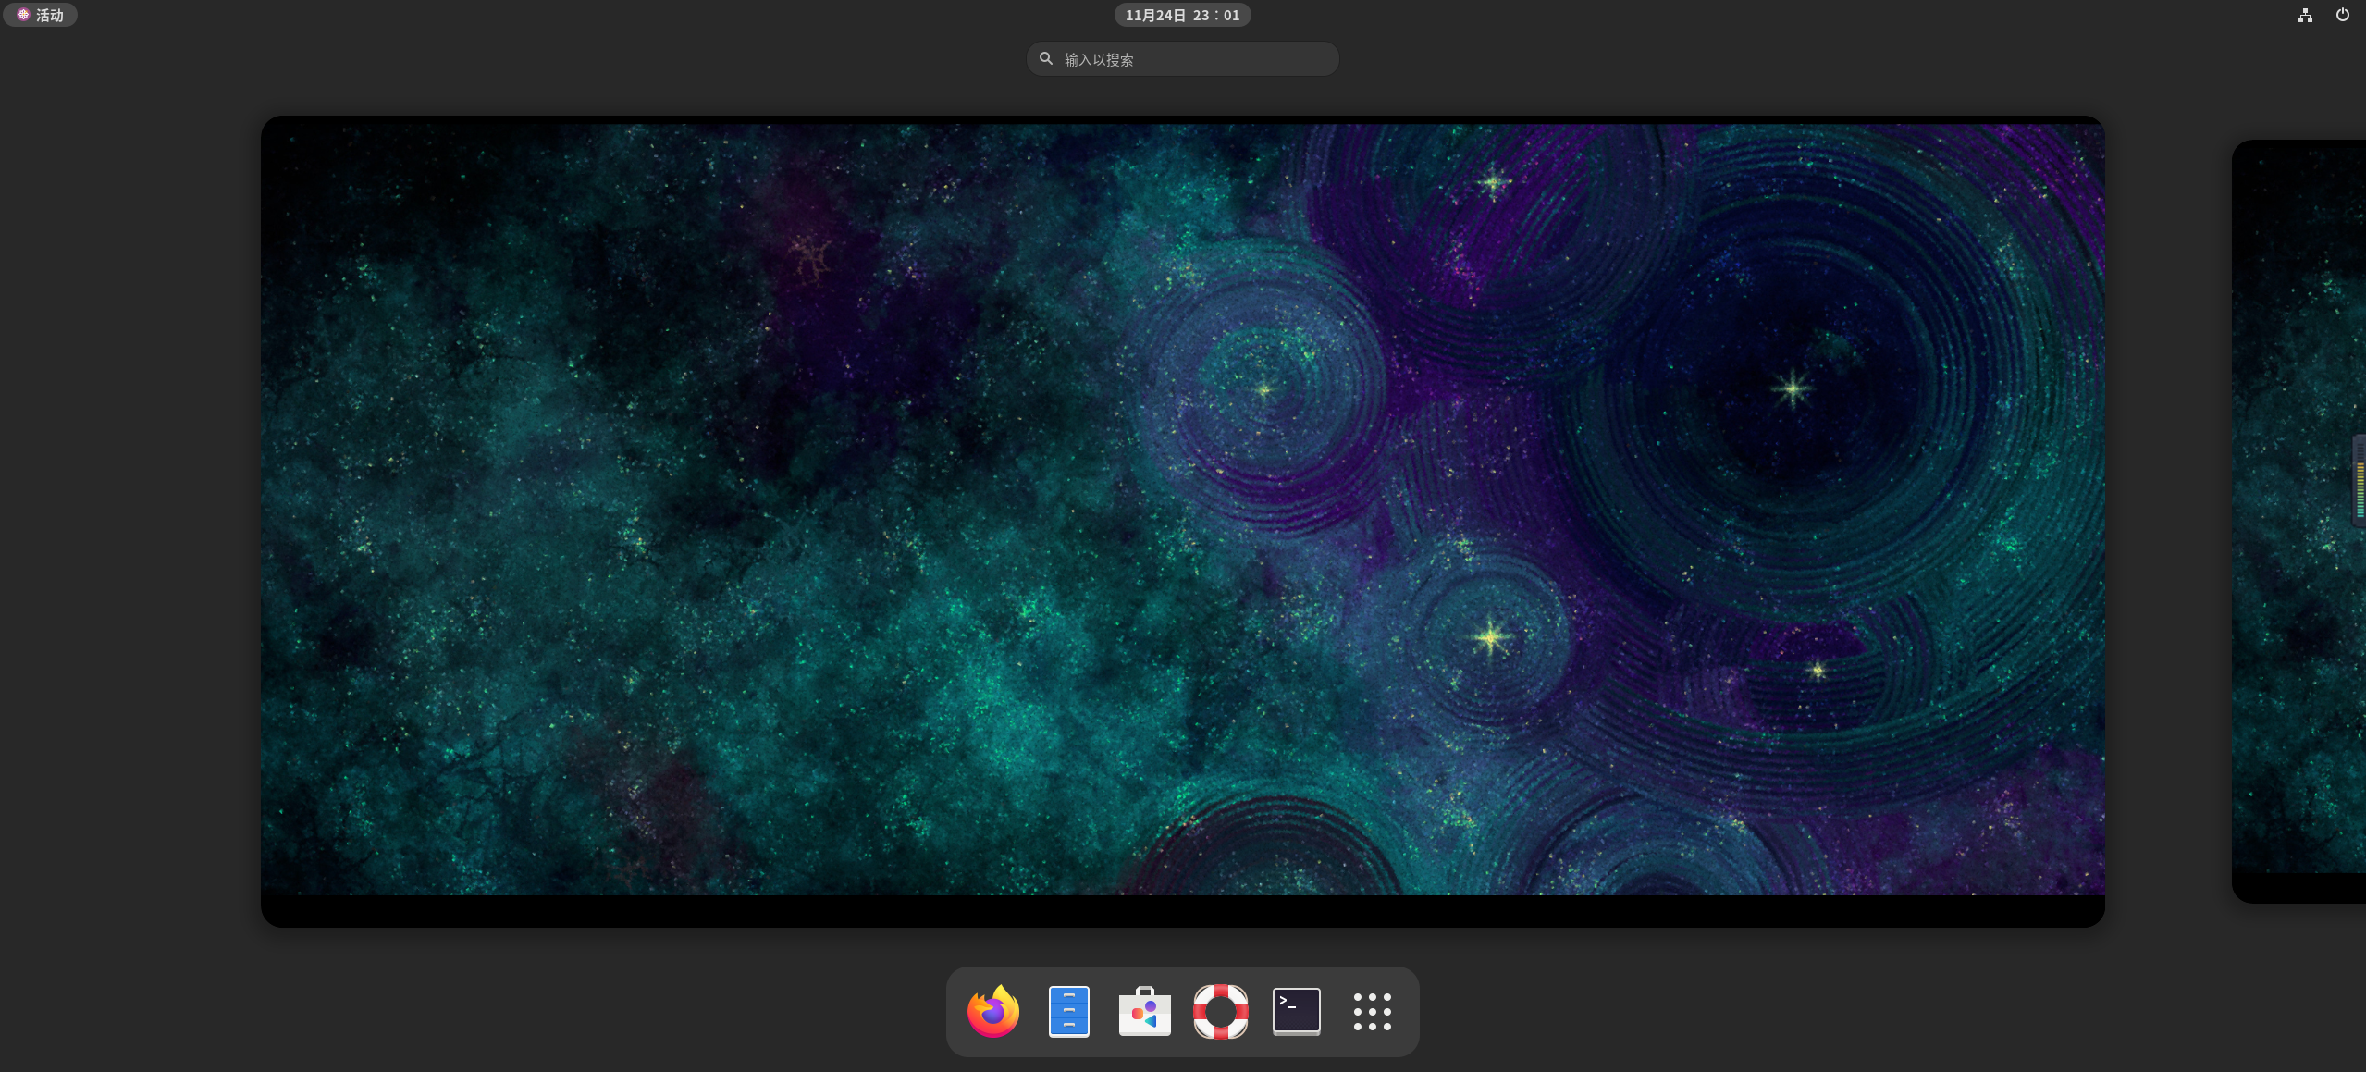
Task: Open the Files file manager
Action: [x=1069, y=1011]
